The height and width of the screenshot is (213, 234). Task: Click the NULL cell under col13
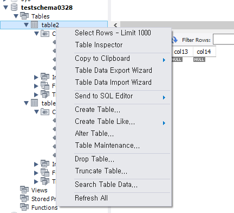177,59
